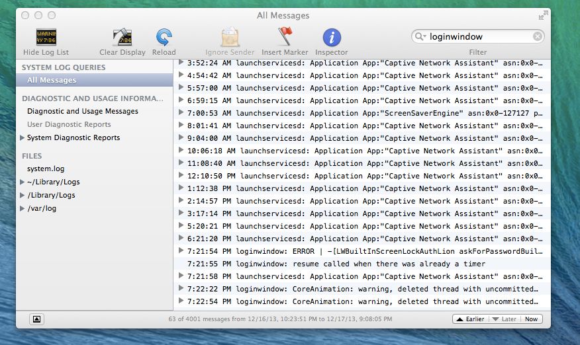Expand the 12:10:50 PM launchservicesd message
The width and height of the screenshot is (580, 345).
tap(181, 175)
